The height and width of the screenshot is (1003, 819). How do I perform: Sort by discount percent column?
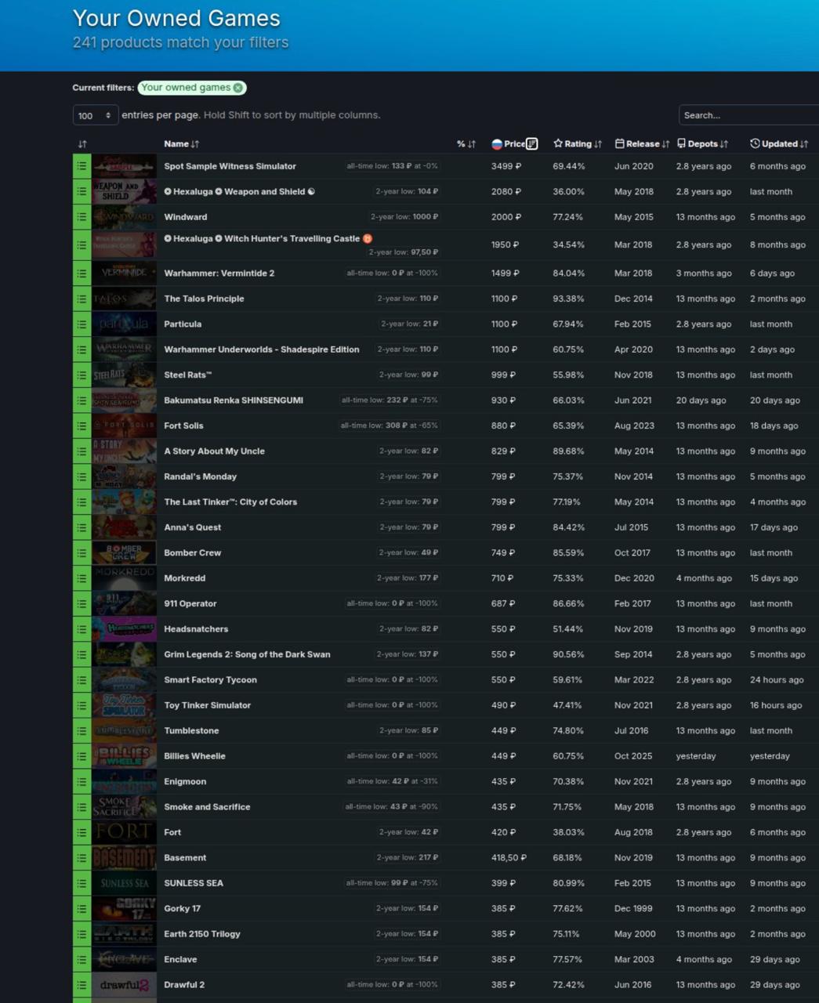(466, 144)
